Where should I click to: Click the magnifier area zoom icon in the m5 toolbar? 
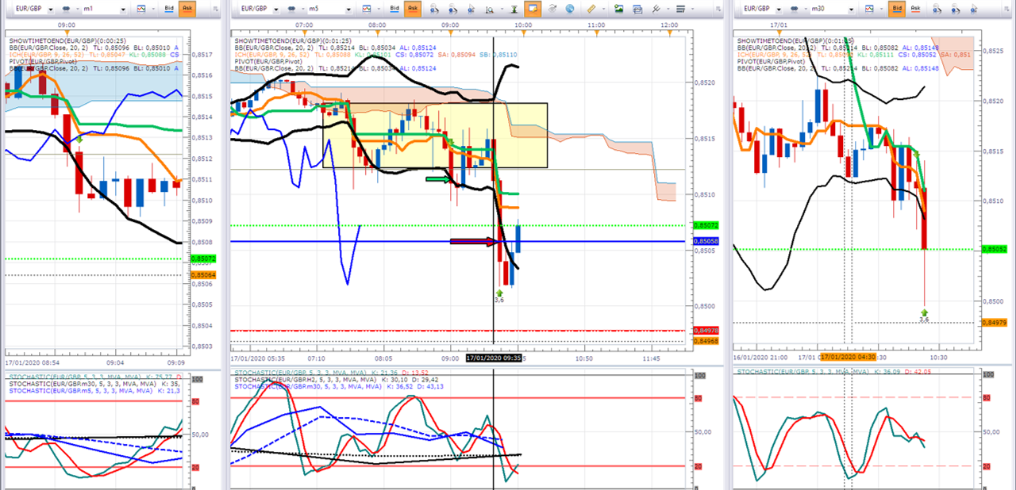click(489, 9)
